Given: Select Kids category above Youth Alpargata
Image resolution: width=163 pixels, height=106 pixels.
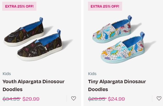Looking at the screenshot, I should pos(7,74).
